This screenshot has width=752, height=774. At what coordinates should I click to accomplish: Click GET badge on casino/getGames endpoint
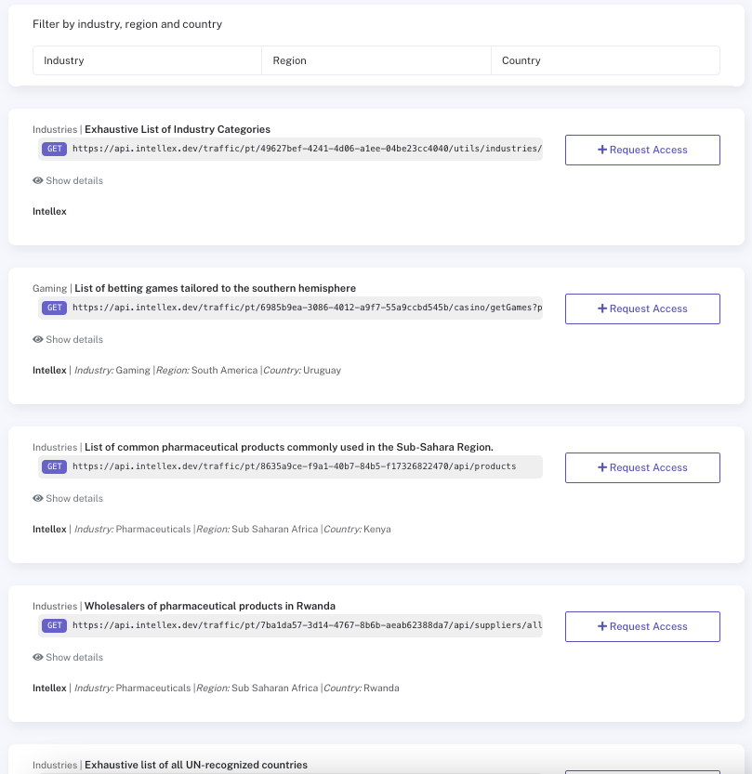click(54, 308)
